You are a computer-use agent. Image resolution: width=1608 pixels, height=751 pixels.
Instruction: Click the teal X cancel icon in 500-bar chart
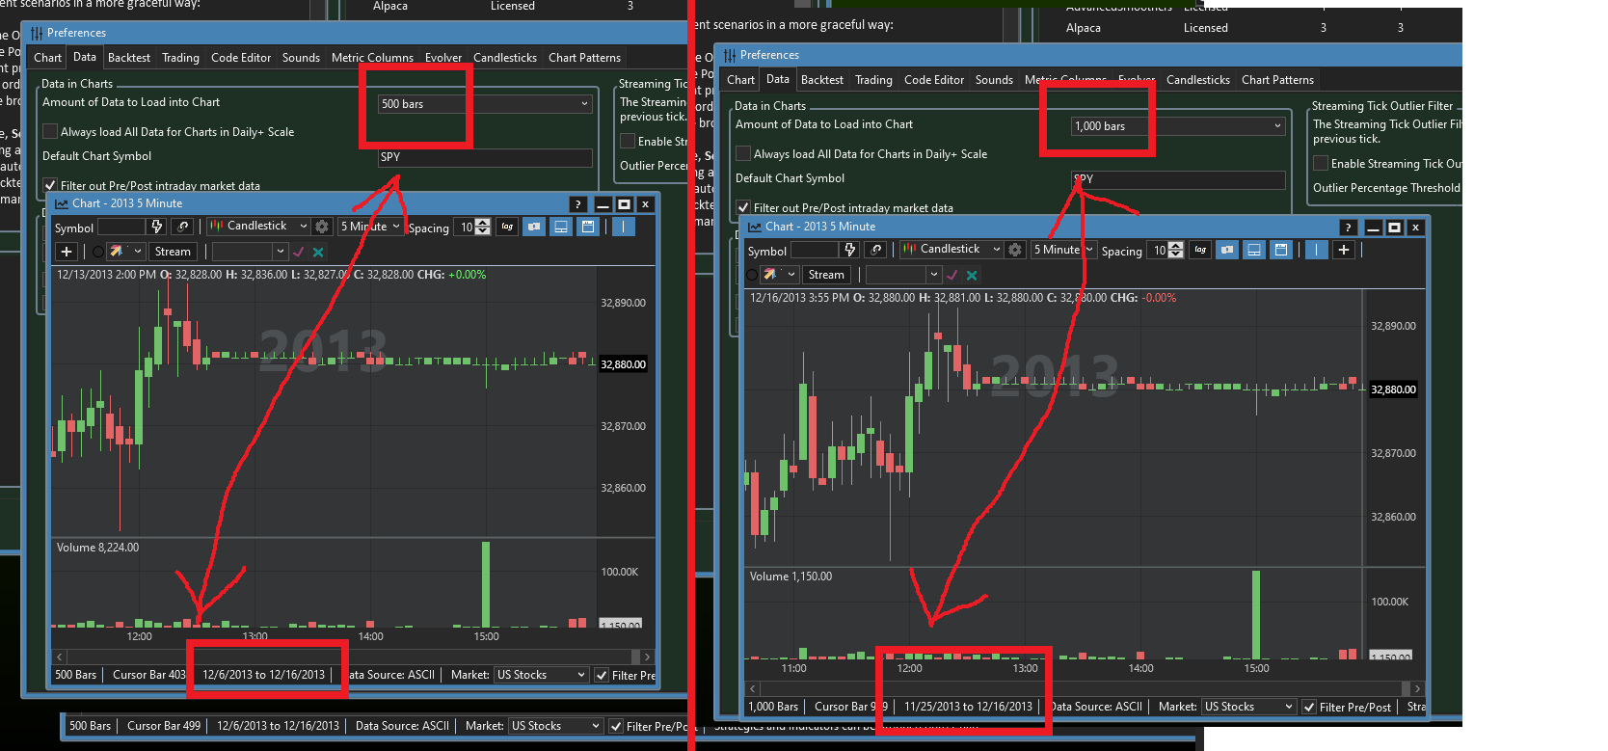click(318, 252)
